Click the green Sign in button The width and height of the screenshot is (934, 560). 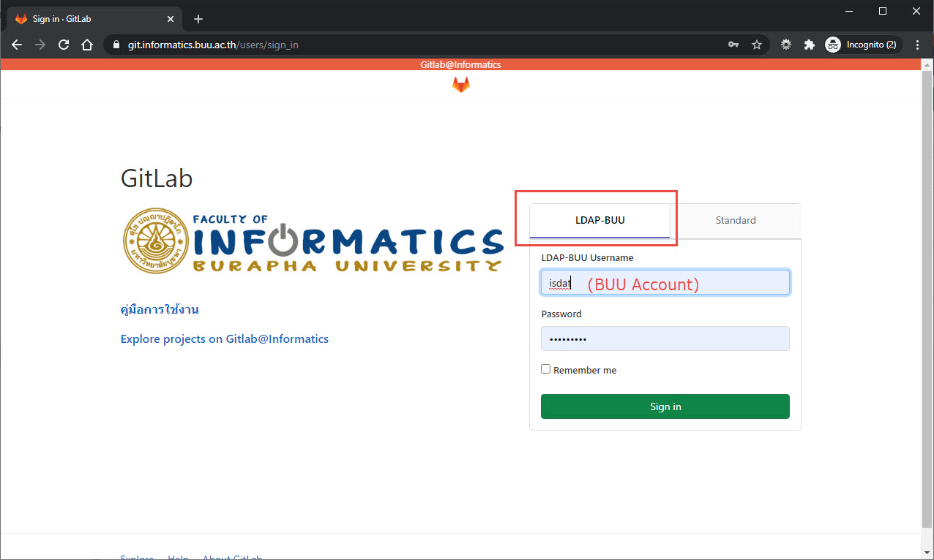[665, 406]
